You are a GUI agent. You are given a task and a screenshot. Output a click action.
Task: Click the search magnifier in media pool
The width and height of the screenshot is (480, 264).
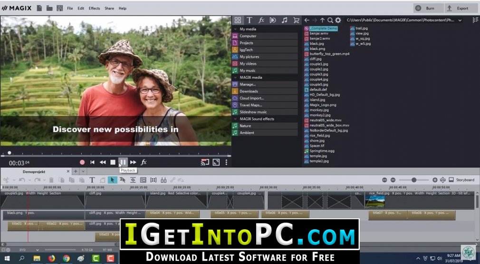pyautogui.click(x=330, y=20)
